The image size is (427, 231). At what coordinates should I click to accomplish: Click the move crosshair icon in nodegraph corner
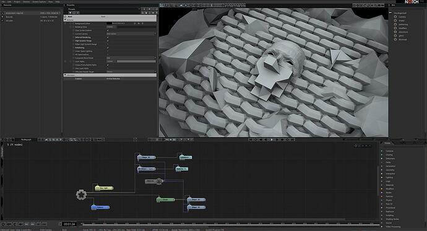click(x=356, y=146)
